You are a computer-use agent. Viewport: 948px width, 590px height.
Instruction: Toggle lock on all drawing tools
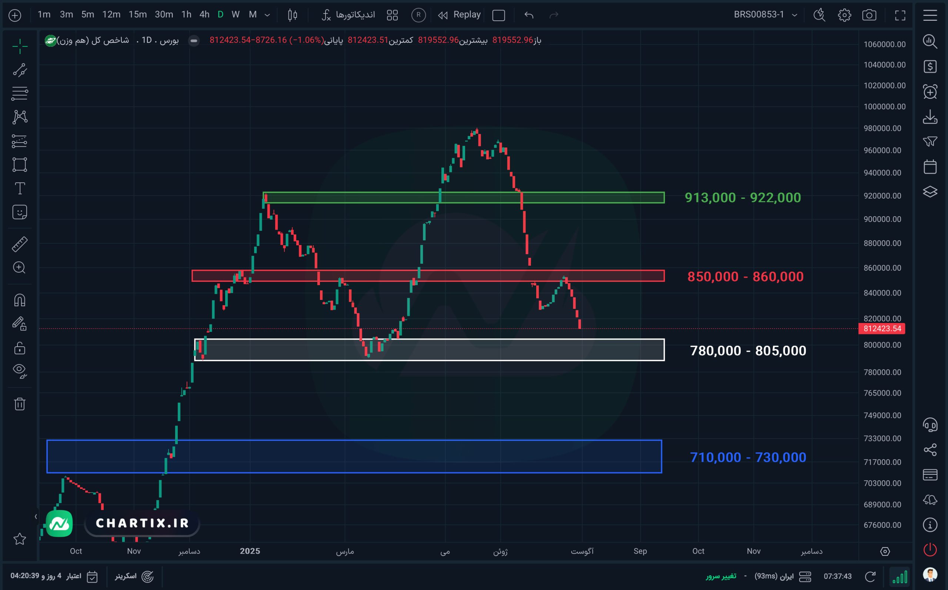(20, 347)
